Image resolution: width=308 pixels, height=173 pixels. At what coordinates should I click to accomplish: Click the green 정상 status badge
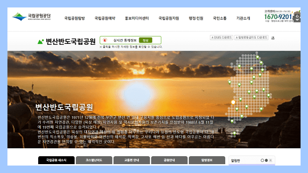pos(145,40)
